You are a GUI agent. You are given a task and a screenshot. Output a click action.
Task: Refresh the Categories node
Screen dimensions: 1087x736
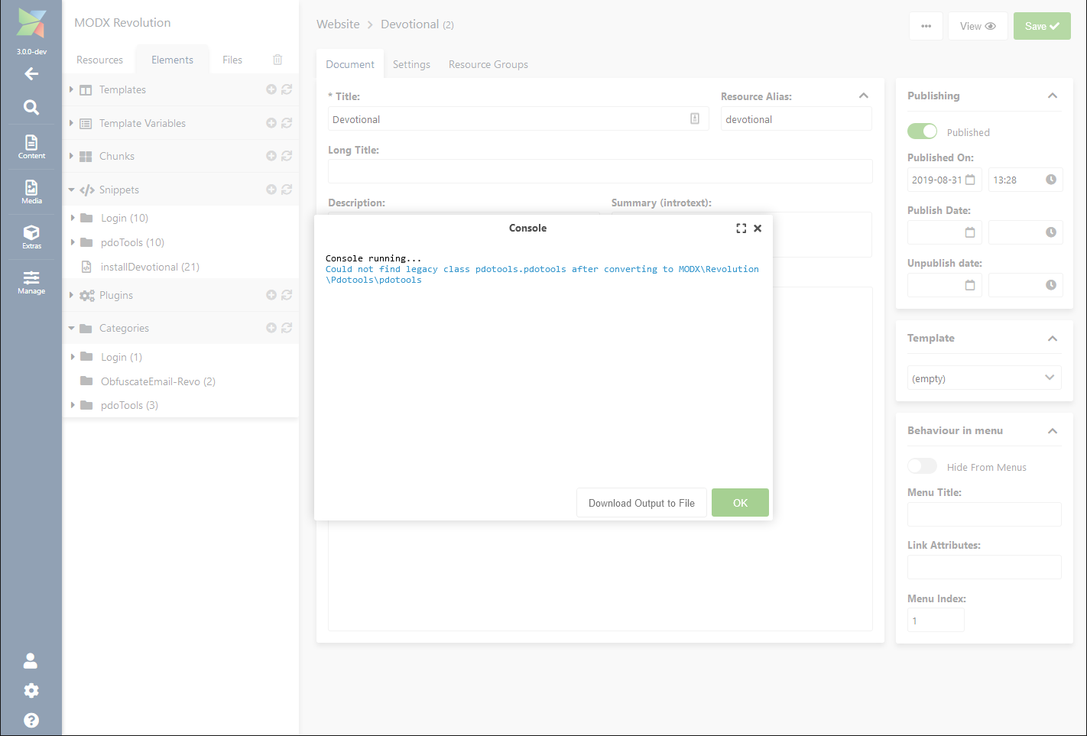point(287,328)
